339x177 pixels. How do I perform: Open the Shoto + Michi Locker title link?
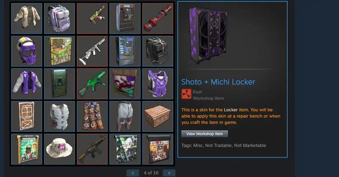218,82
